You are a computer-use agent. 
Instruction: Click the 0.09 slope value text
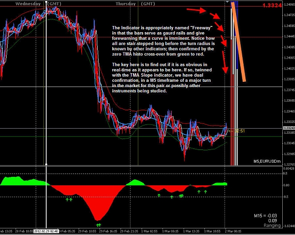272,221
